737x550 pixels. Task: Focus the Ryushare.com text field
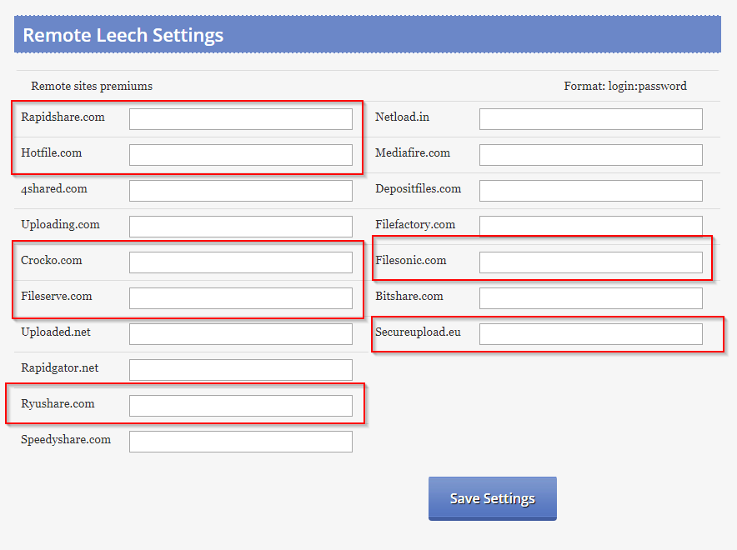point(241,406)
